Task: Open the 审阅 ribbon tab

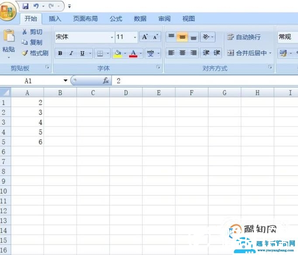Action: click(164, 19)
